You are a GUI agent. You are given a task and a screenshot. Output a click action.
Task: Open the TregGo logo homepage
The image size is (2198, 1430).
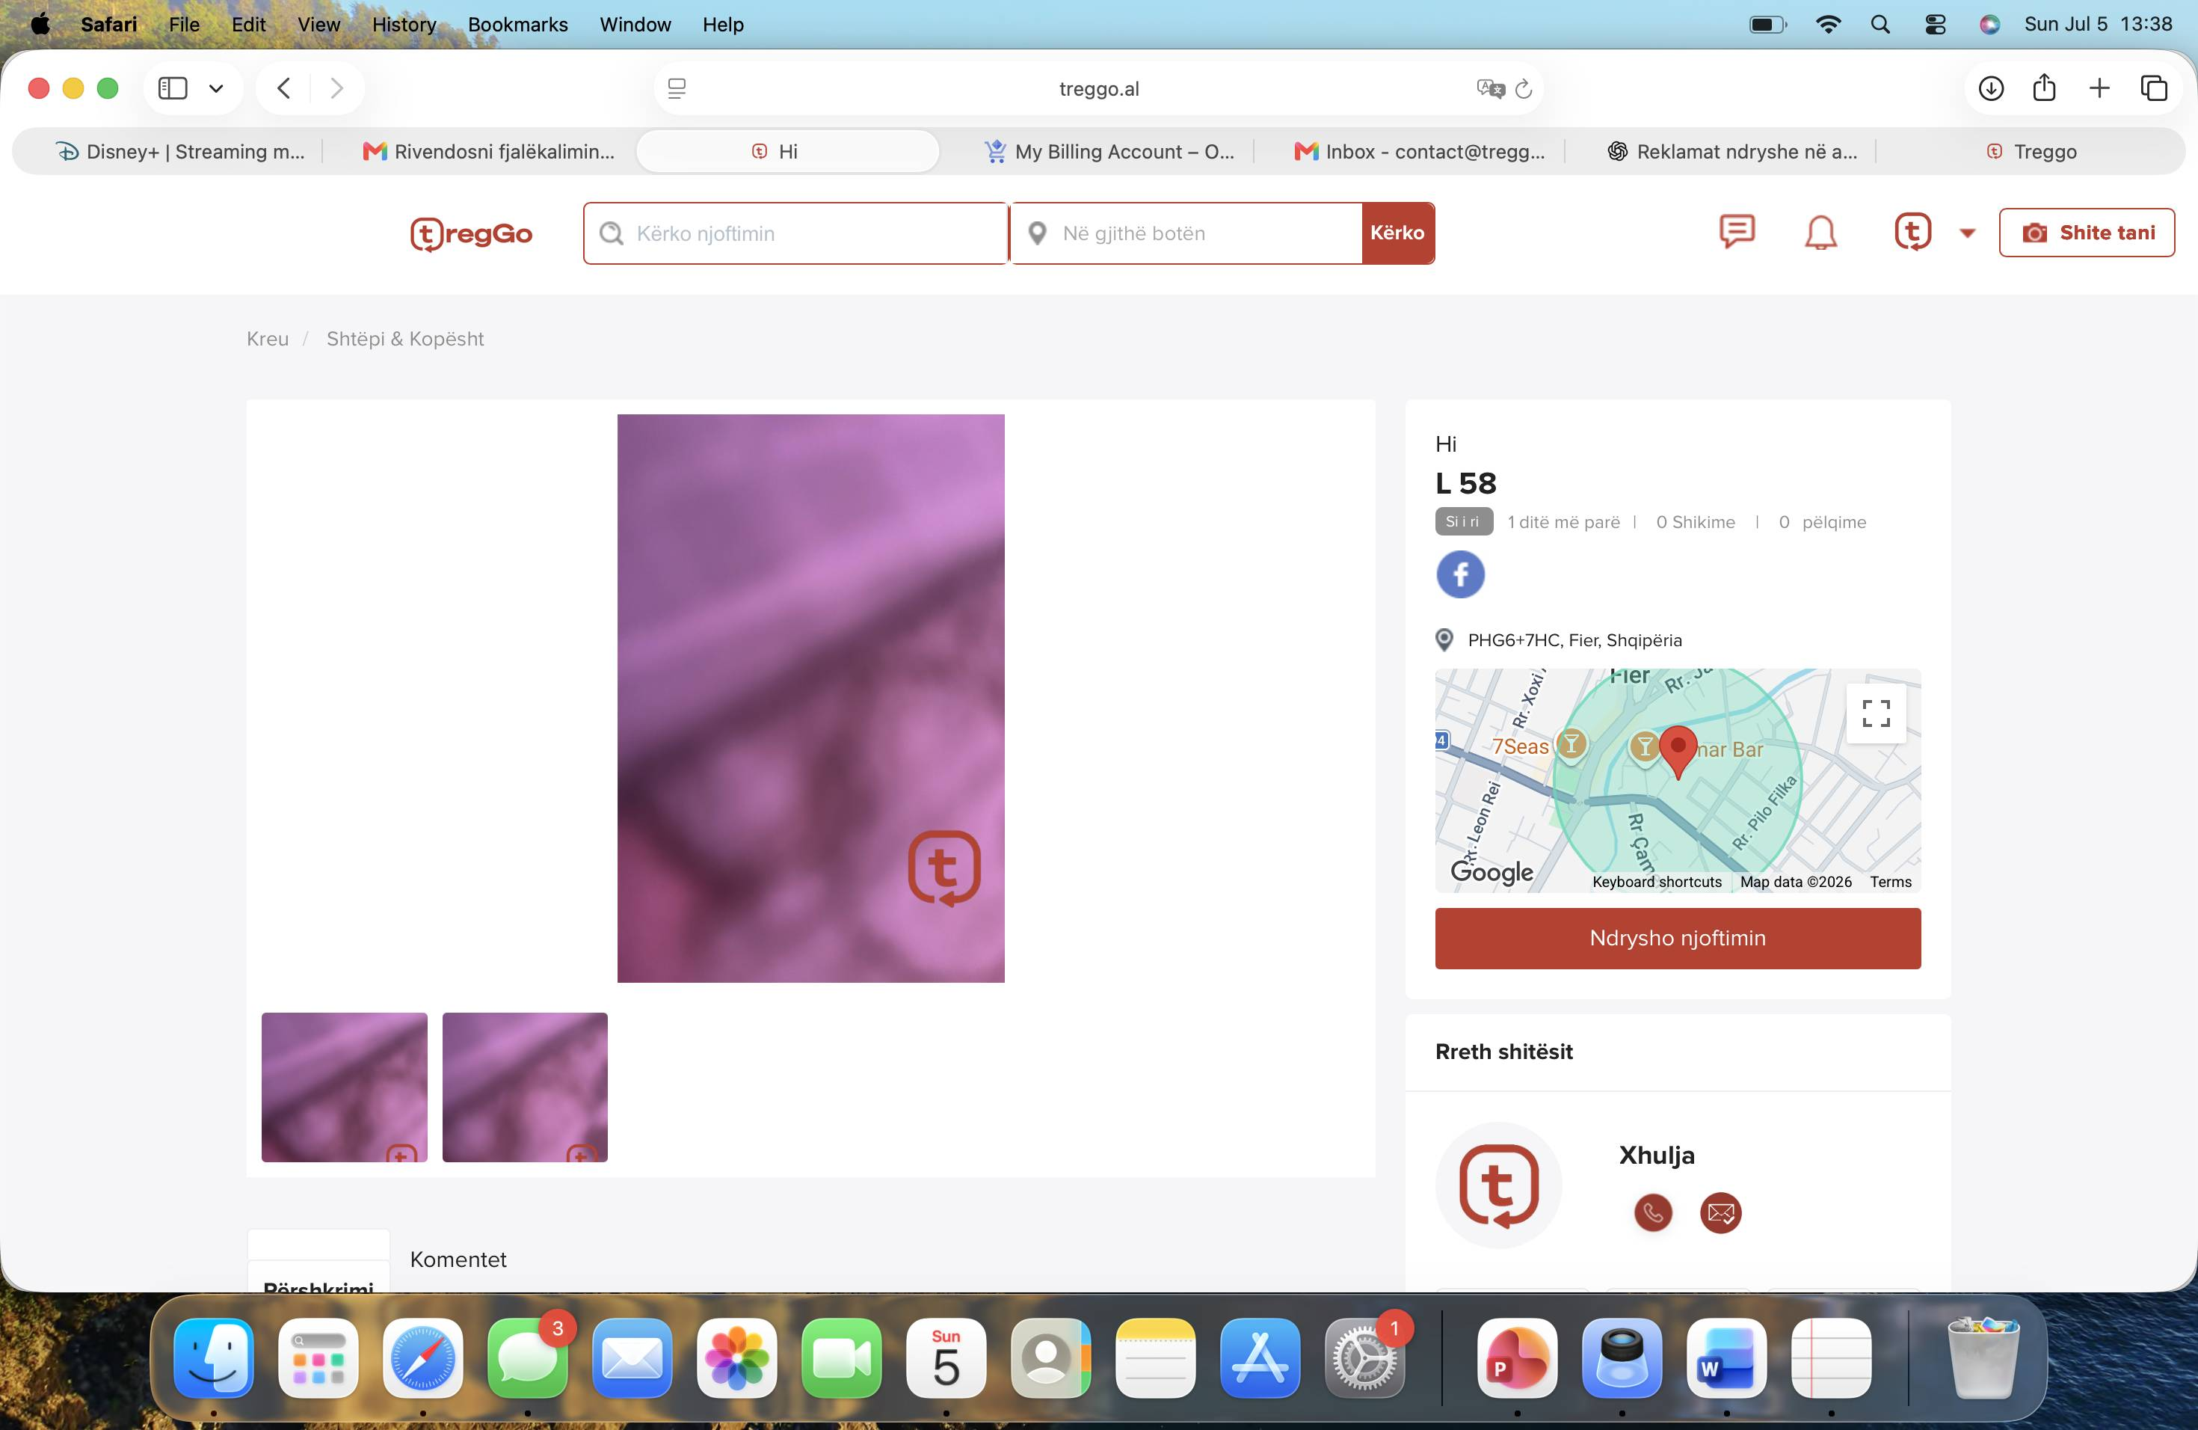[471, 233]
